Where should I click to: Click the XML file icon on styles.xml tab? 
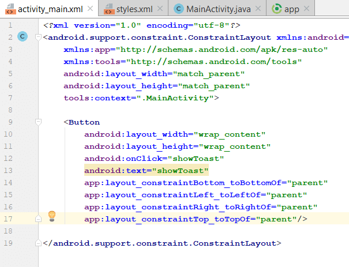109,9
